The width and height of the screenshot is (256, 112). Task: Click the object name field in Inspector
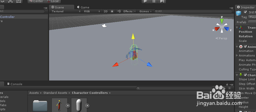[x=252, y=12]
